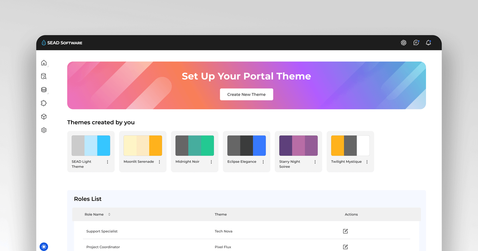
Task: Click the Theme column header
Action: [x=221, y=214]
